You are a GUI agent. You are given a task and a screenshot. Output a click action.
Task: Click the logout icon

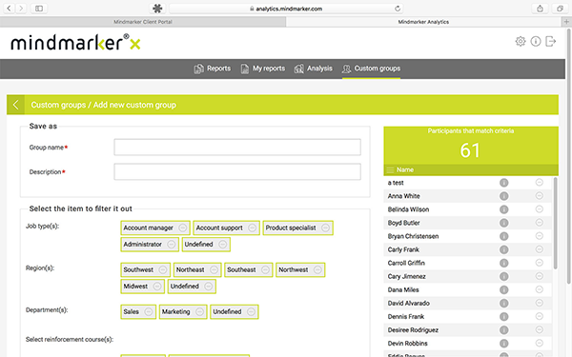[550, 42]
